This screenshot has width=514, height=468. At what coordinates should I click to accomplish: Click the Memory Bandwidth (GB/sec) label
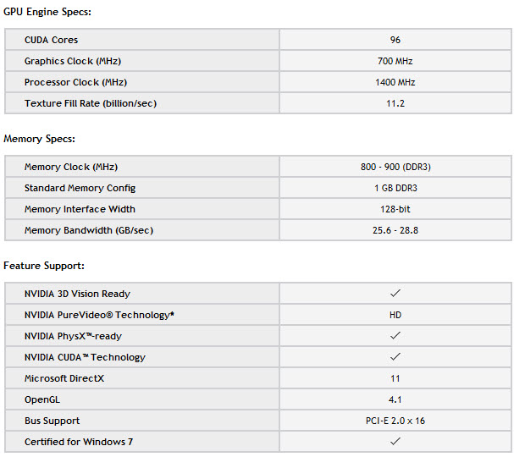pos(88,230)
